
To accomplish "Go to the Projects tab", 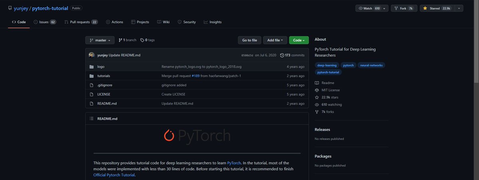I will point(140,22).
